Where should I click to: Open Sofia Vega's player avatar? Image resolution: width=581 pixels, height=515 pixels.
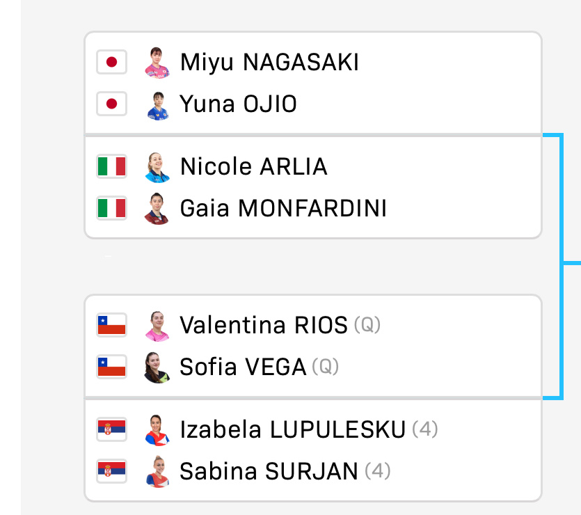click(x=157, y=367)
